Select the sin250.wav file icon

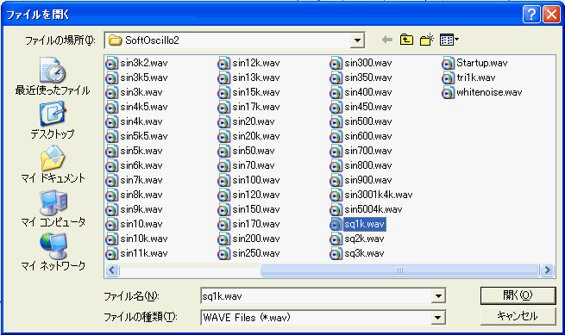(x=223, y=254)
